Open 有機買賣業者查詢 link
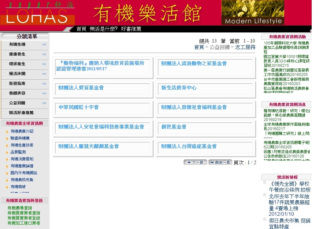The image size is (318, 229). (x=24, y=213)
